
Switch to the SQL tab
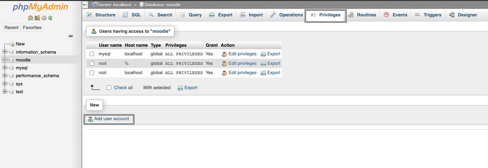click(x=132, y=15)
